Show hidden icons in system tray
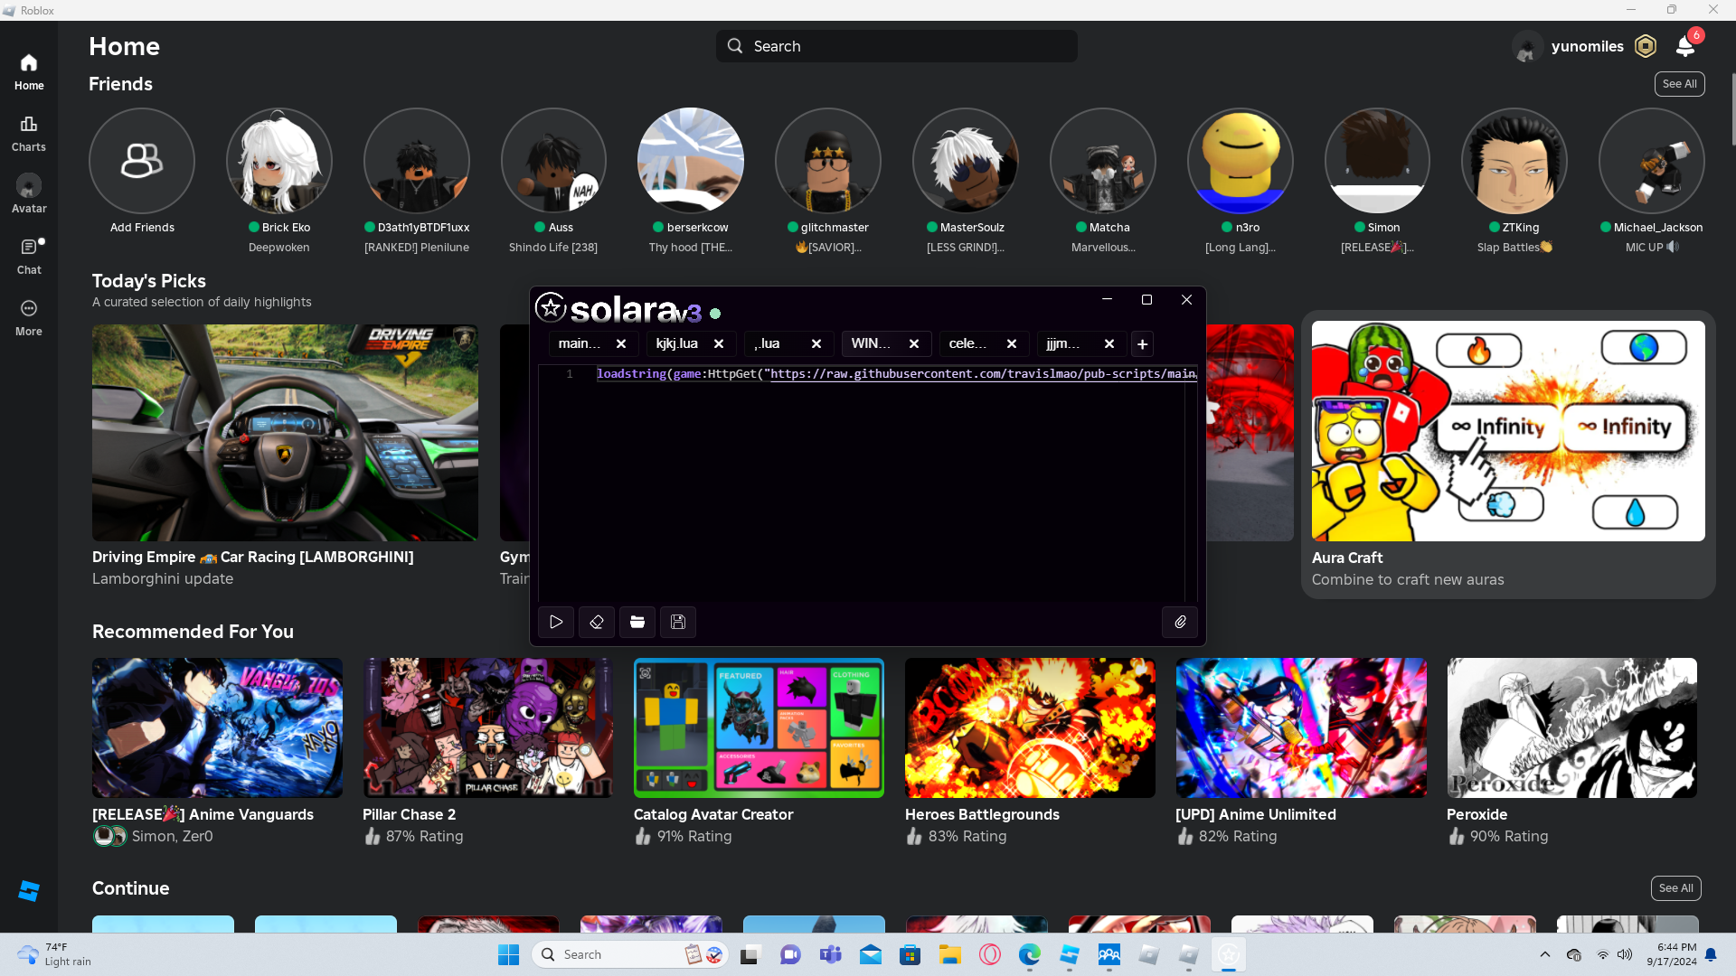Viewport: 1736px width, 976px height. pyautogui.click(x=1544, y=954)
